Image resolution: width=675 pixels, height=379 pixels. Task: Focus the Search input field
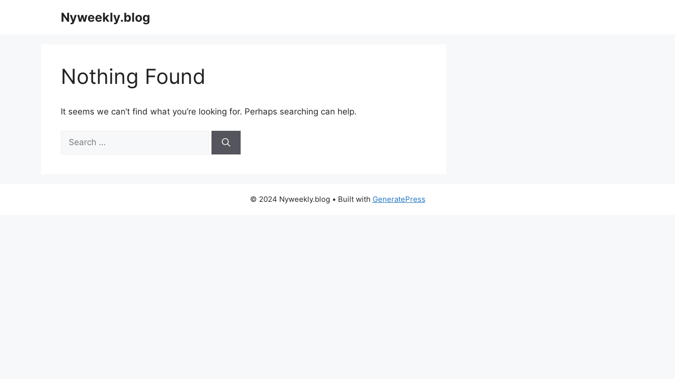134,143
